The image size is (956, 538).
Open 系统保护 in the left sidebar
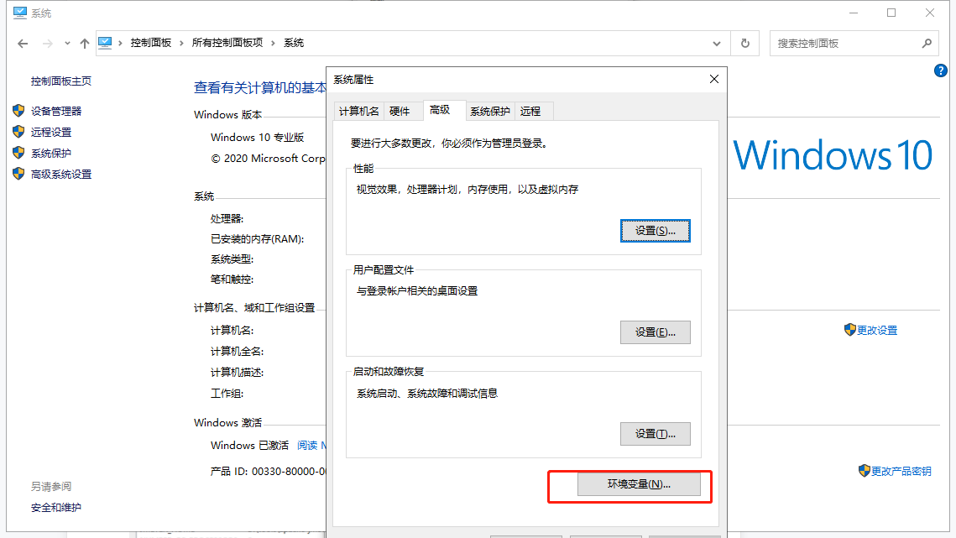[51, 153]
